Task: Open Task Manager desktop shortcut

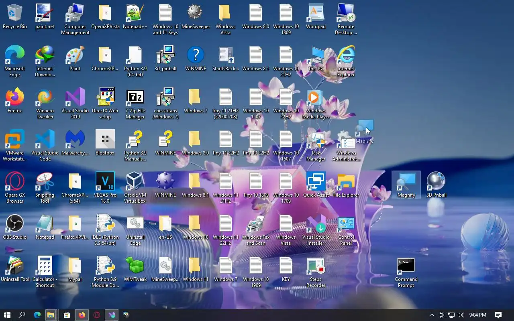Action: tap(316, 146)
